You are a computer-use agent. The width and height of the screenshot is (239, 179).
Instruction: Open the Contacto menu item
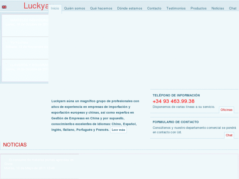click(x=154, y=9)
